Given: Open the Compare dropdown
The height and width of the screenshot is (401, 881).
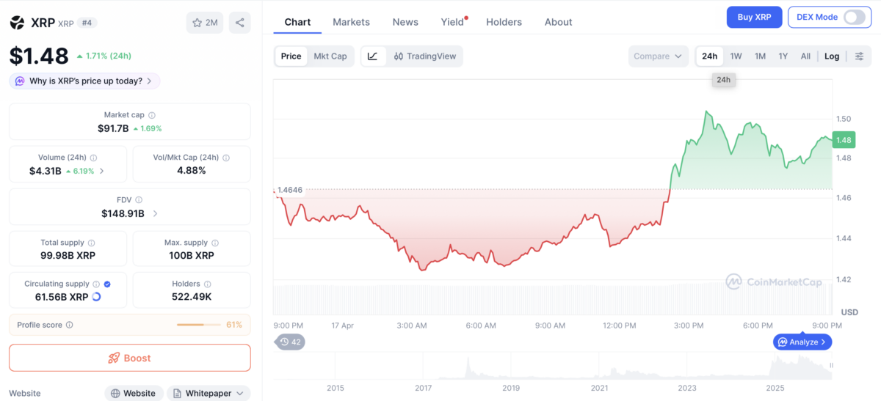Looking at the screenshot, I should click(x=659, y=56).
